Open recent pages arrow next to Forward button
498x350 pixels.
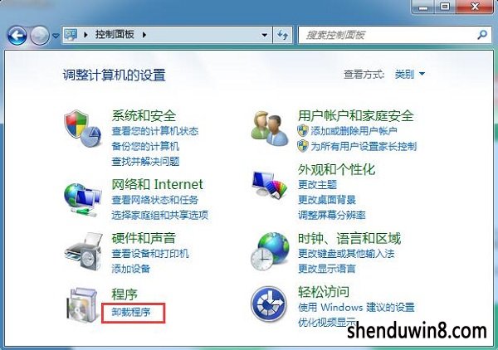[56, 36]
